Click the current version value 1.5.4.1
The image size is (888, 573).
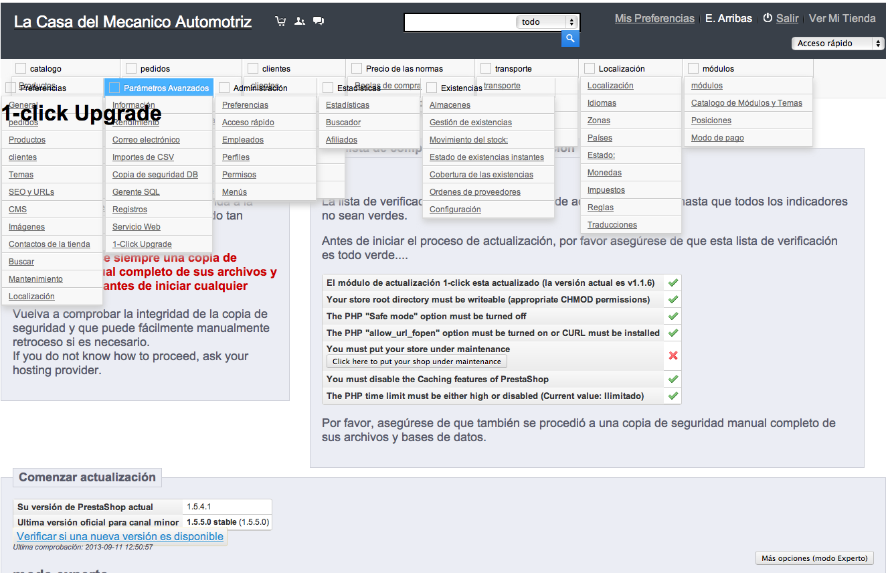point(199,507)
